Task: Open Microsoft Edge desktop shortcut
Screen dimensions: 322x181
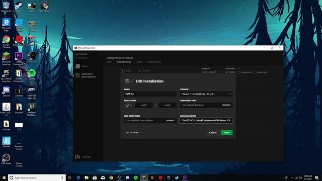Action: [x=6, y=25]
